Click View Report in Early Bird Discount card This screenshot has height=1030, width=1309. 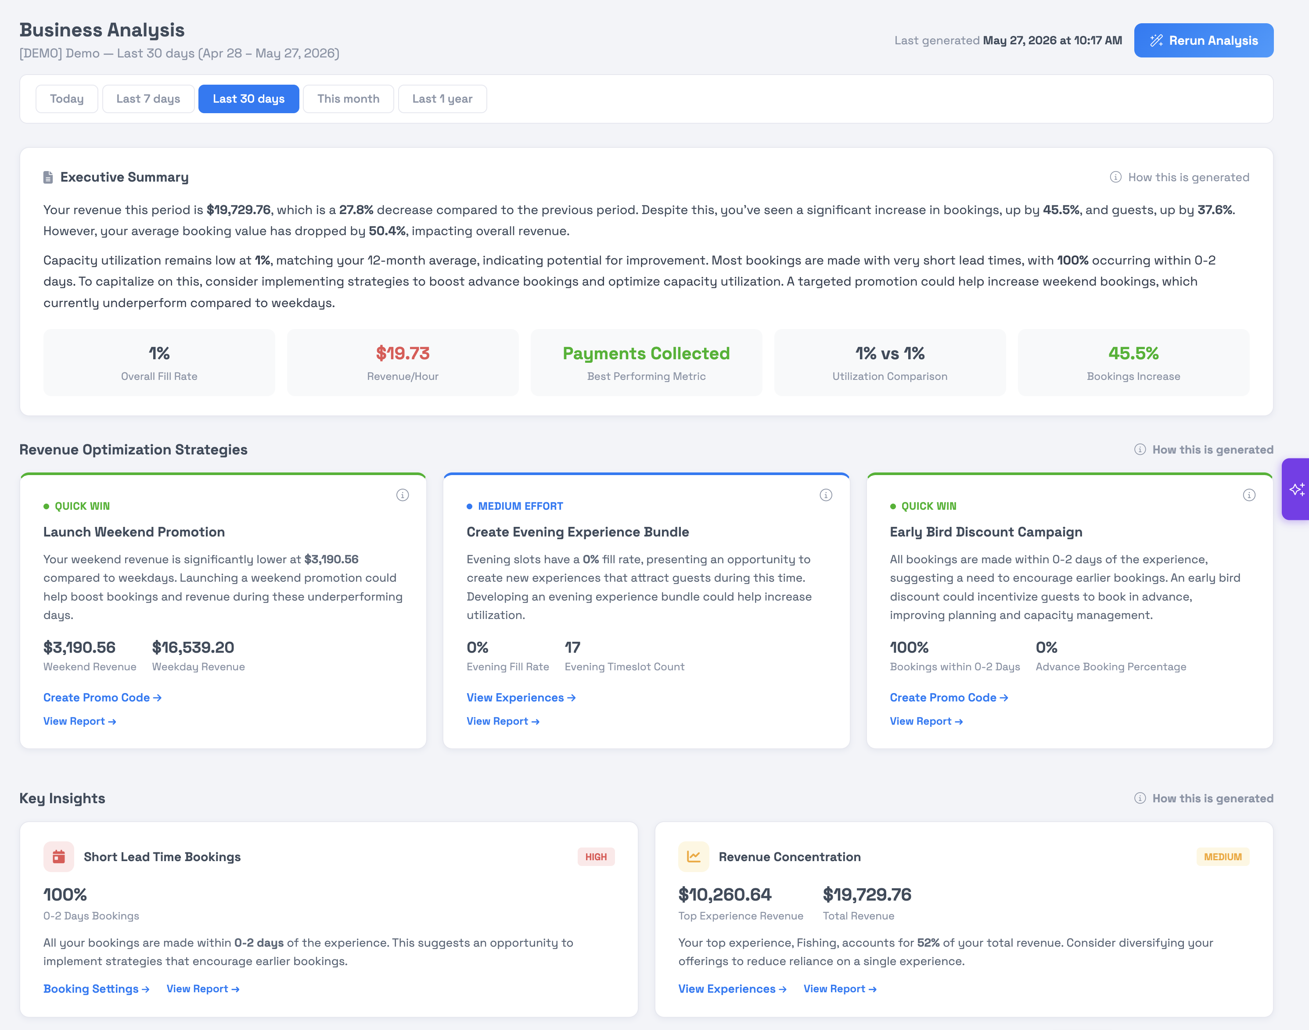tap(926, 721)
